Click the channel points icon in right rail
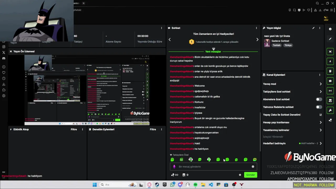336x189 pixels. pyautogui.click(x=330, y=120)
